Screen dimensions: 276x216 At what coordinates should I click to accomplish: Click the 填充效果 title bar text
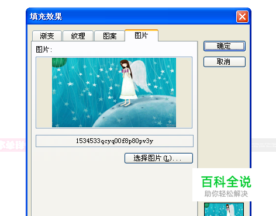tap(46, 16)
